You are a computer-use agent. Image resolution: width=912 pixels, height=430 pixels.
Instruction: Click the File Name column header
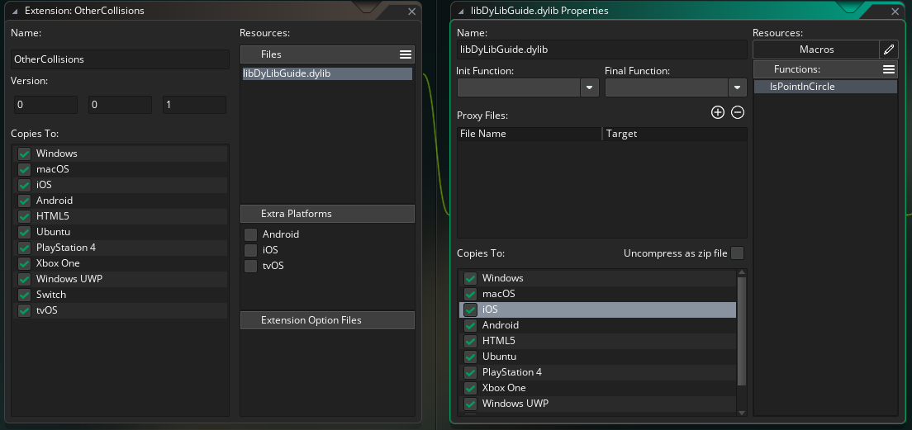coord(530,135)
